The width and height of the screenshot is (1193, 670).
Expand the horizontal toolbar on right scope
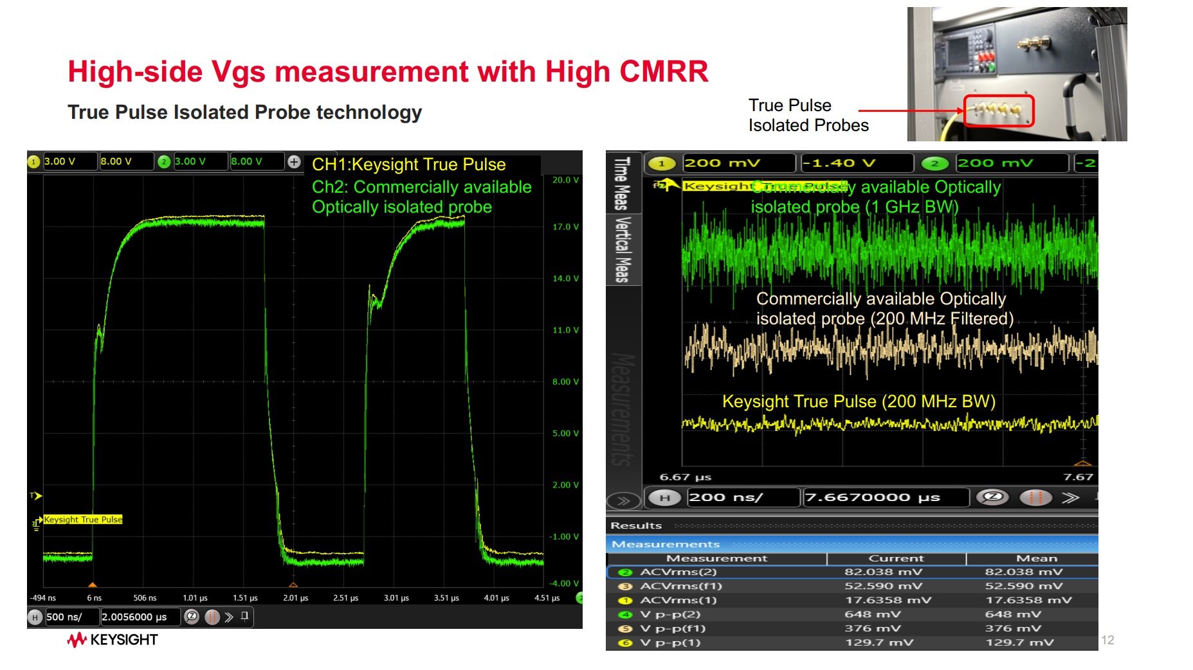pos(1070,498)
